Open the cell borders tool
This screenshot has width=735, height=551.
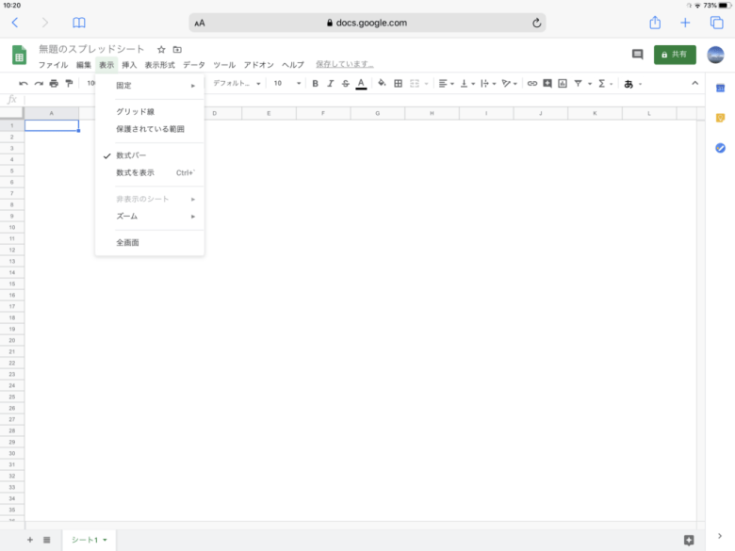[x=398, y=84]
